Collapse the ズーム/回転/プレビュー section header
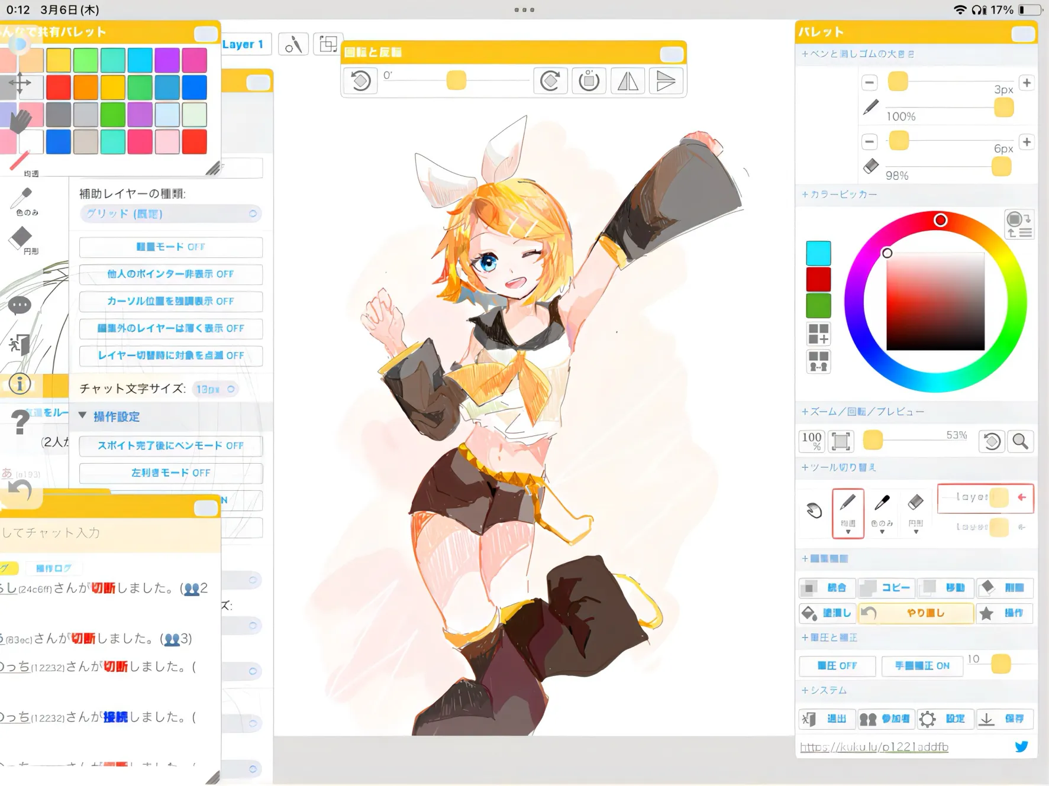Viewport: 1049px width, 786px height. 863,412
